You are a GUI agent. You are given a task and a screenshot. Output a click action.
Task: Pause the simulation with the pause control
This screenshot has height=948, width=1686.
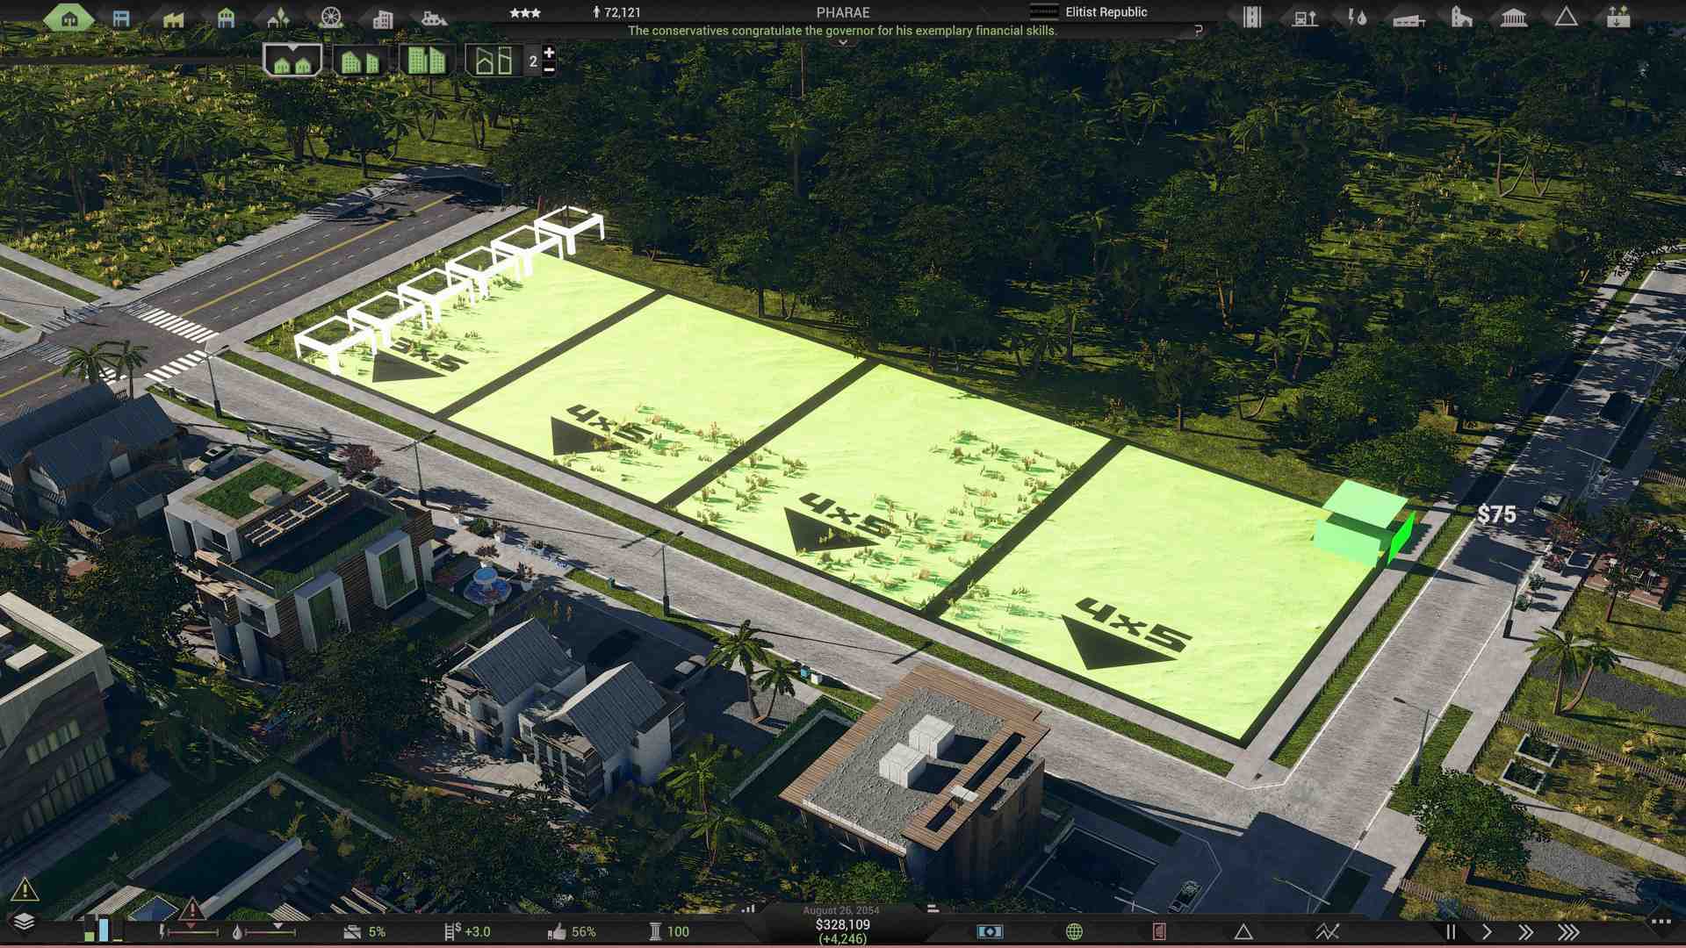pyautogui.click(x=1451, y=932)
